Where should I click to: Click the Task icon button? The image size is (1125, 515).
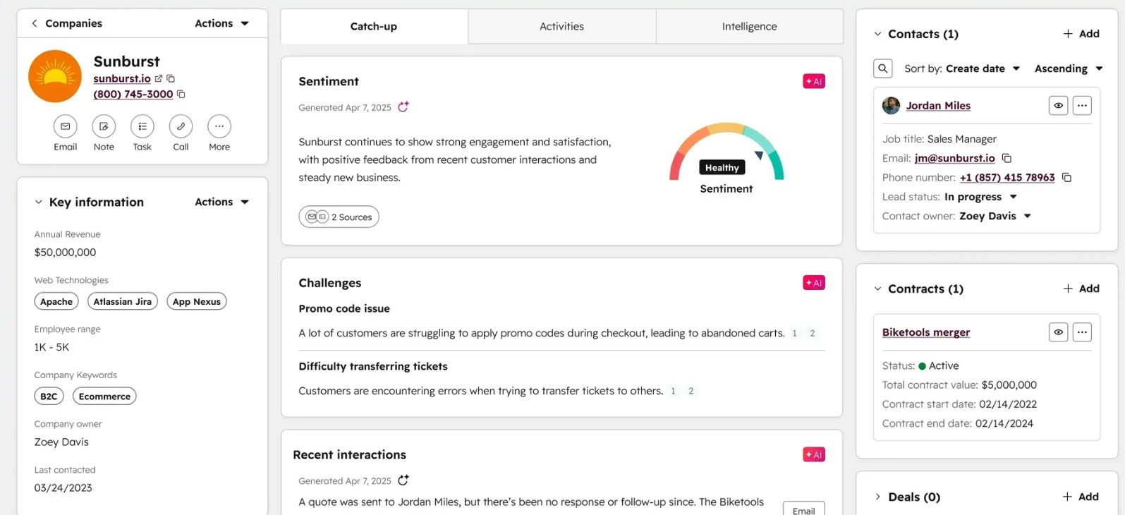click(x=142, y=126)
